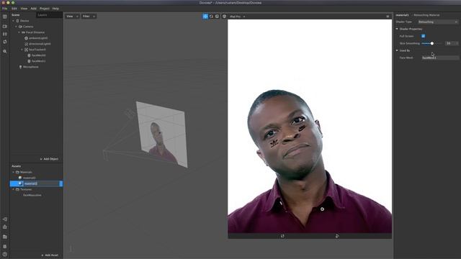Click the search magnifier icon in left sidebar
Screen dimensions: 461x259
coord(5,51)
